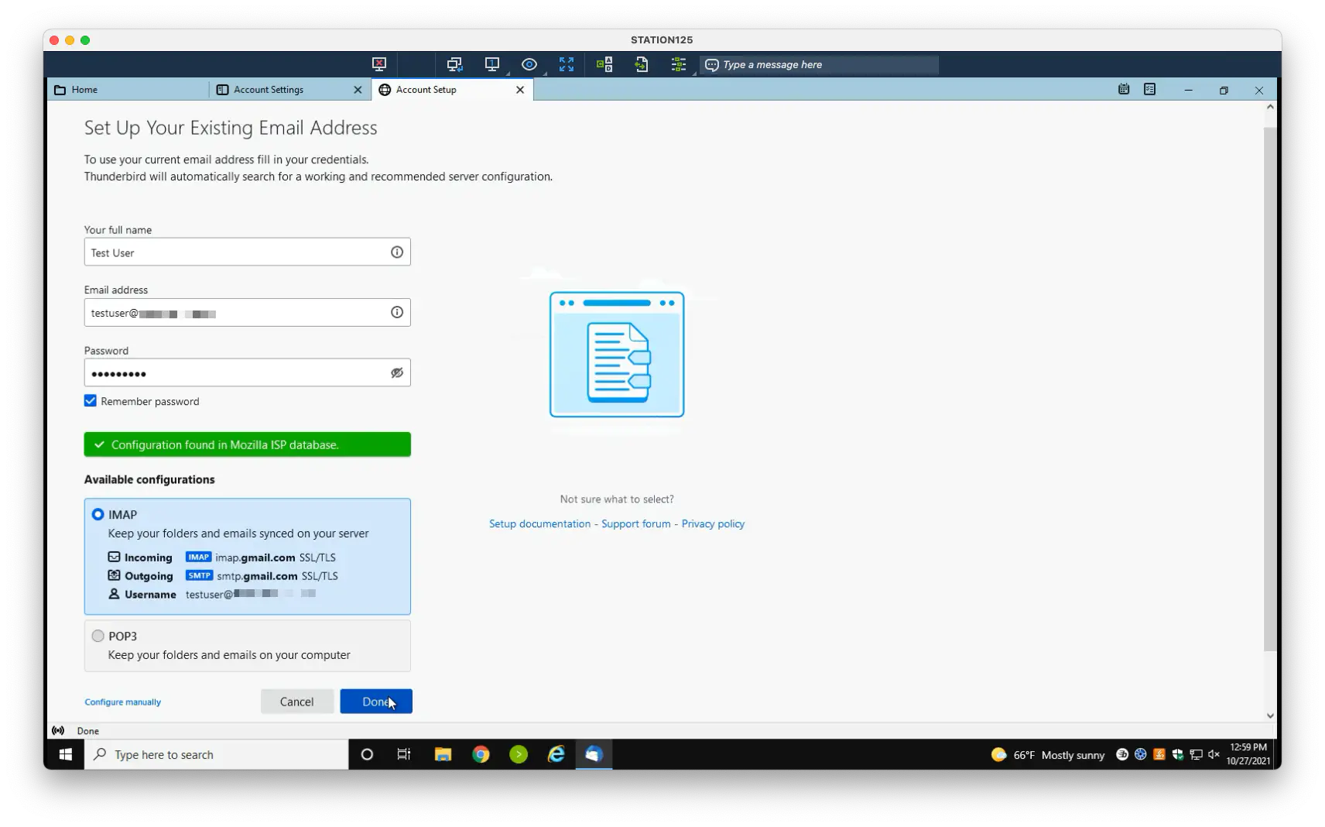
Task: Open the file transfer icon in remote toolbar
Action: [642, 65]
